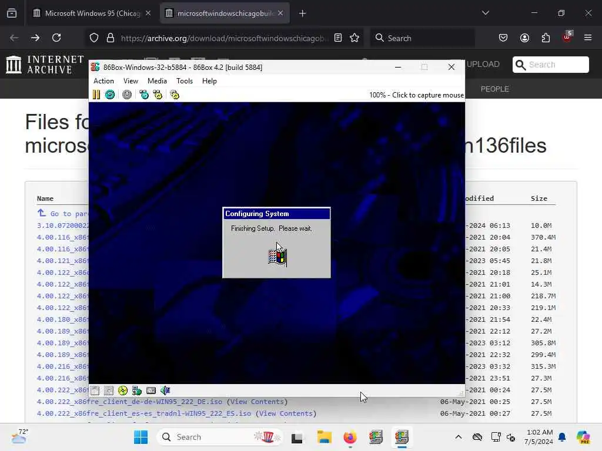Image resolution: width=602 pixels, height=451 pixels.
Task: Click the UPLOAD link on Internet Archive
Action: [483, 64]
